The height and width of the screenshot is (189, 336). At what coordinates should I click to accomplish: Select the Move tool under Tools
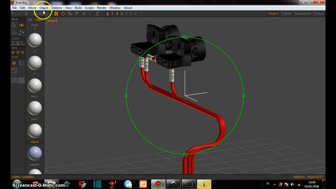coord(14,63)
